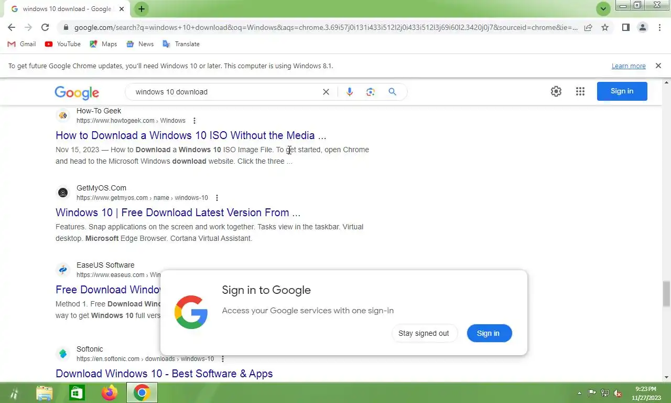The width and height of the screenshot is (671, 403).
Task: Click the magnifier search button
Action: click(392, 92)
